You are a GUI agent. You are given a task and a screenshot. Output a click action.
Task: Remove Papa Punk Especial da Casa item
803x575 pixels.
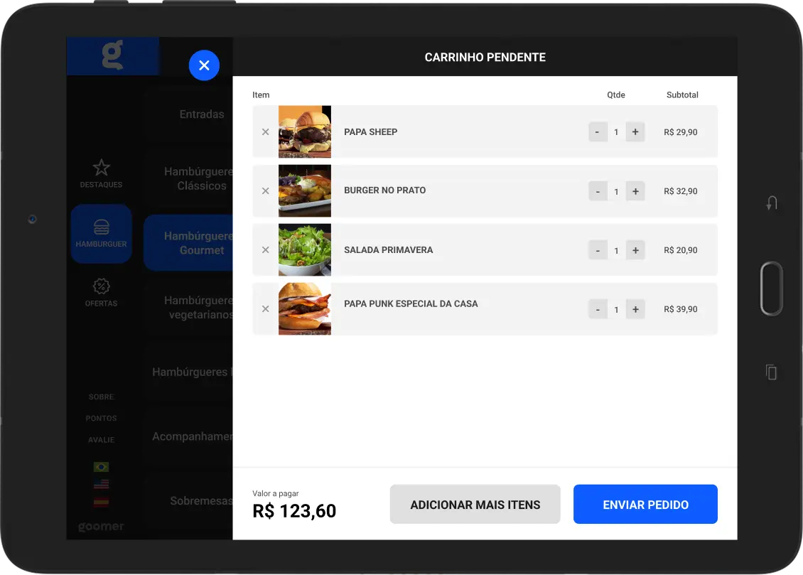pyautogui.click(x=265, y=308)
